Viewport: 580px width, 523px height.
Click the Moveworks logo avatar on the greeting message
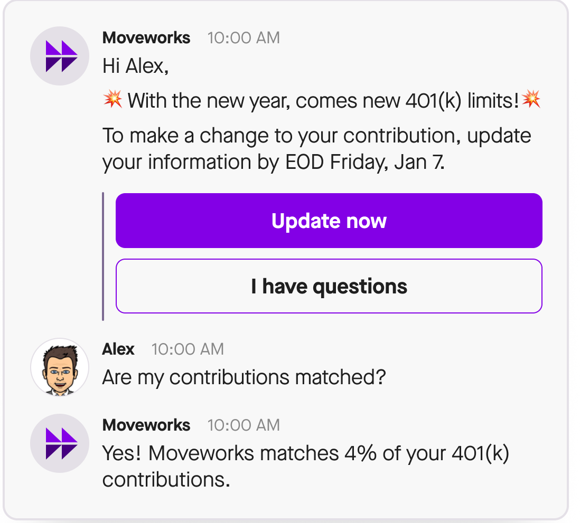59,56
